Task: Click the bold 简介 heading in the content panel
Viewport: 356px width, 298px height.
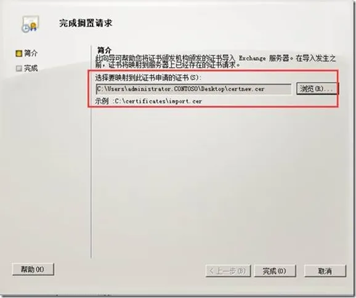Action: click(x=104, y=50)
